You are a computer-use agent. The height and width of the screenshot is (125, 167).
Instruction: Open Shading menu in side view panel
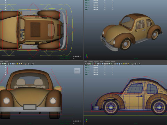(90, 62)
